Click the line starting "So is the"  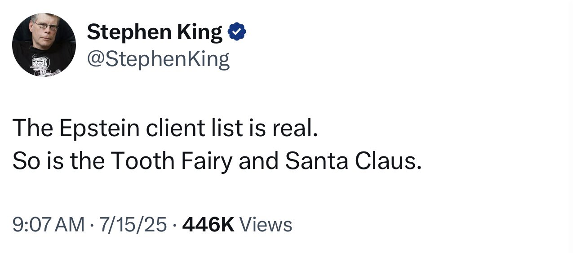[217, 161]
